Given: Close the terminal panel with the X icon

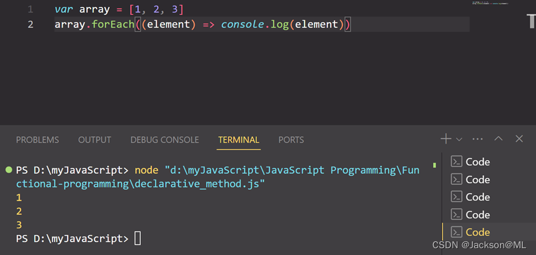Looking at the screenshot, I should click(519, 139).
